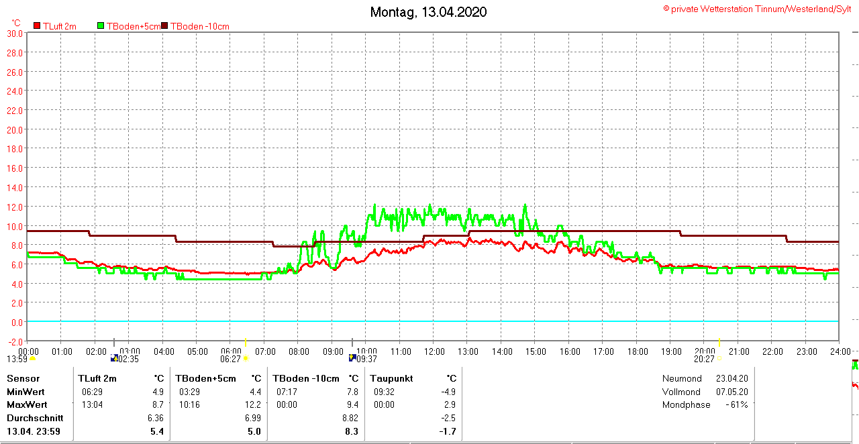
Task: Click the chart title Montag, 13.04.2020
Action: [429, 12]
